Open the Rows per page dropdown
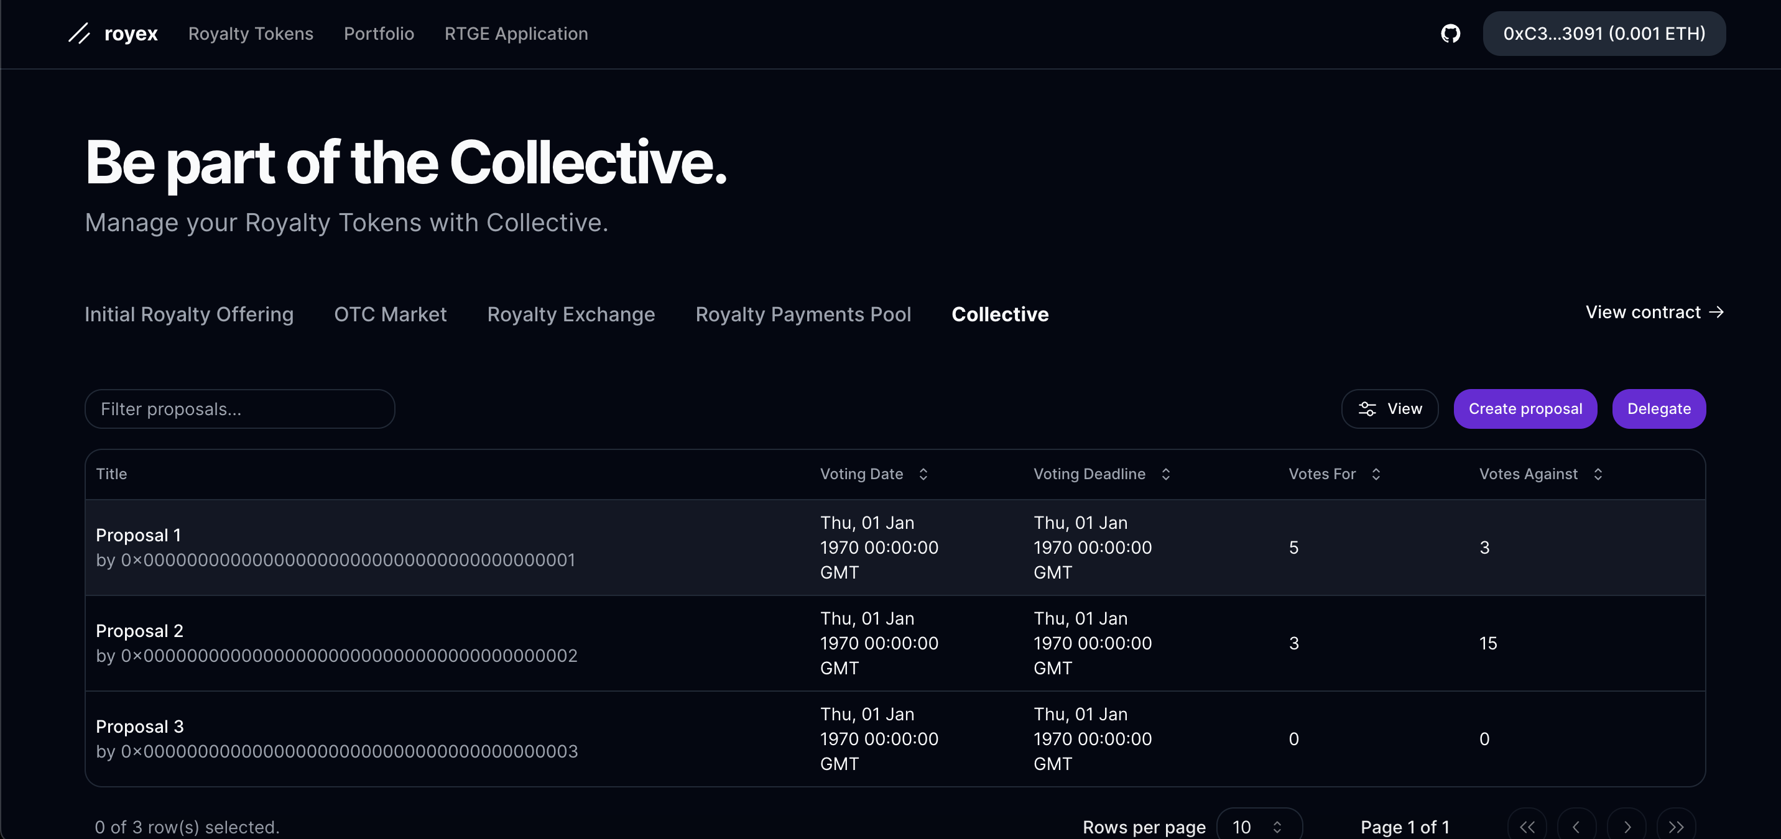Viewport: 1781px width, 839px height. (x=1258, y=827)
